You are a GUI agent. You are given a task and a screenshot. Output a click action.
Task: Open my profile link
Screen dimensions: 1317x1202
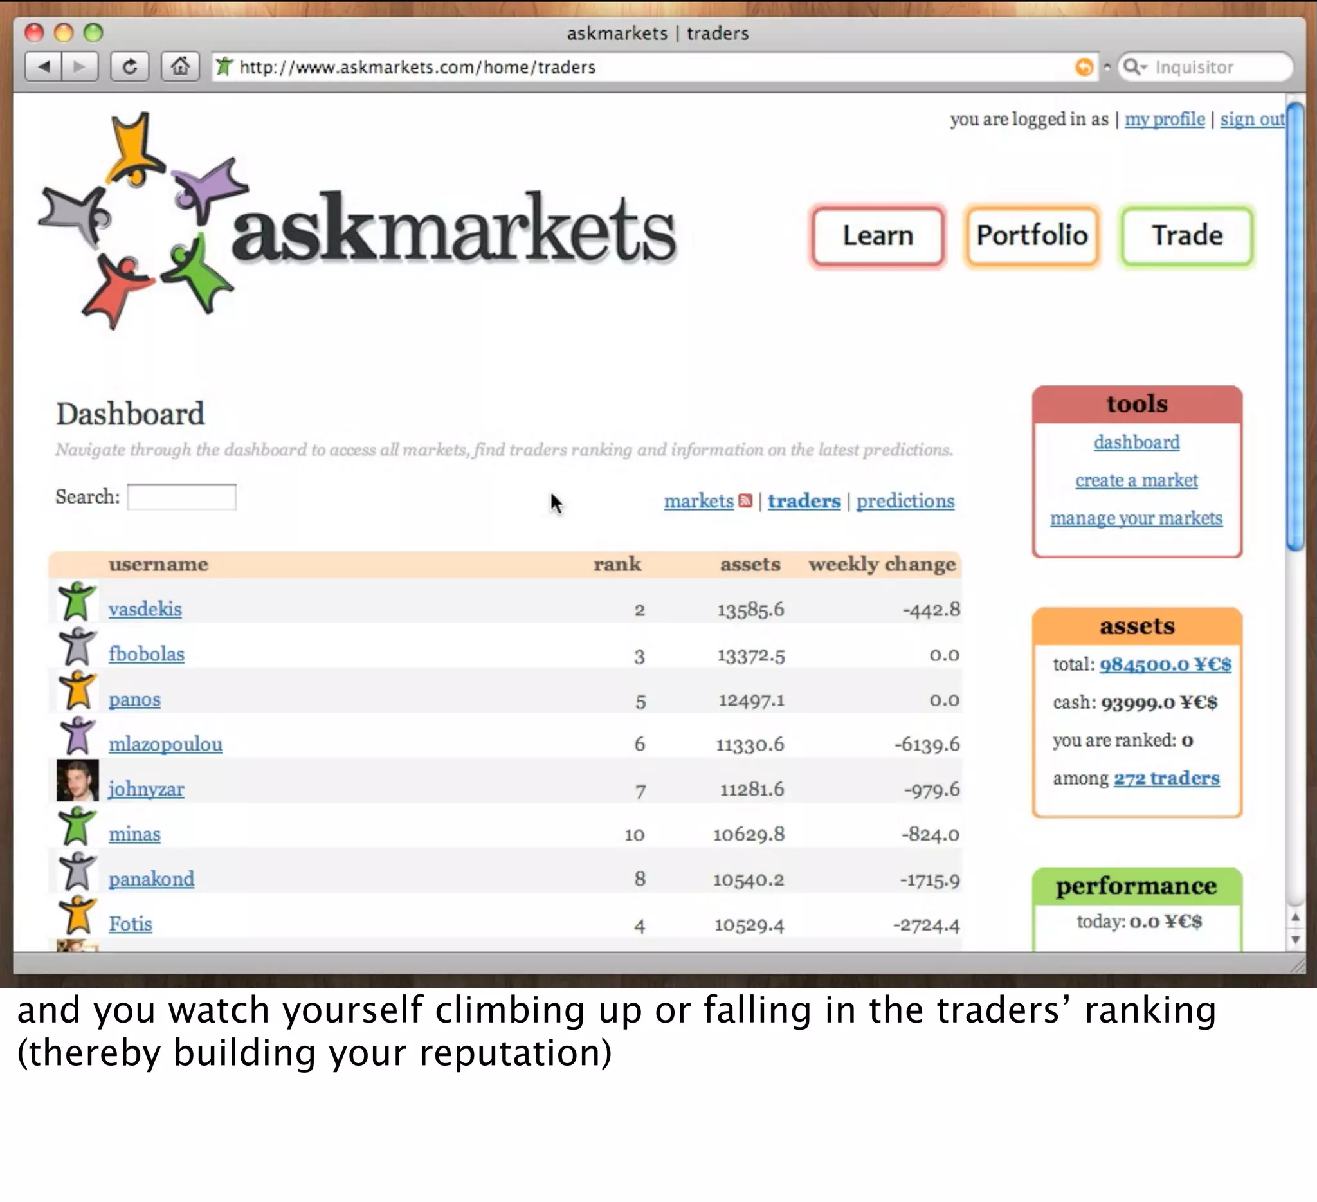point(1165,119)
